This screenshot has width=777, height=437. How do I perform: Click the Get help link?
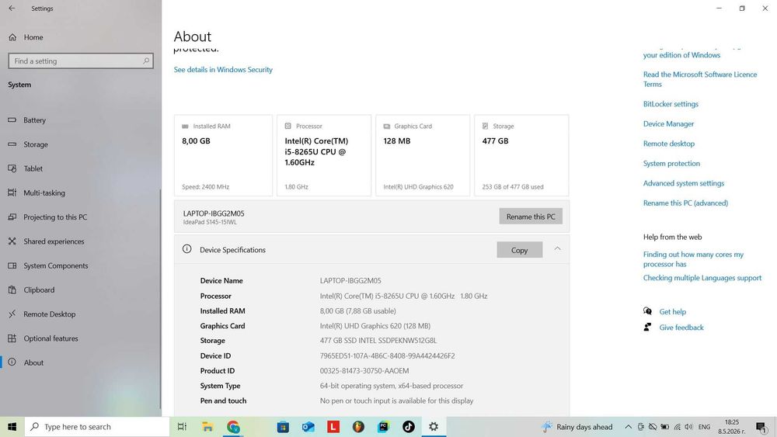coord(672,312)
